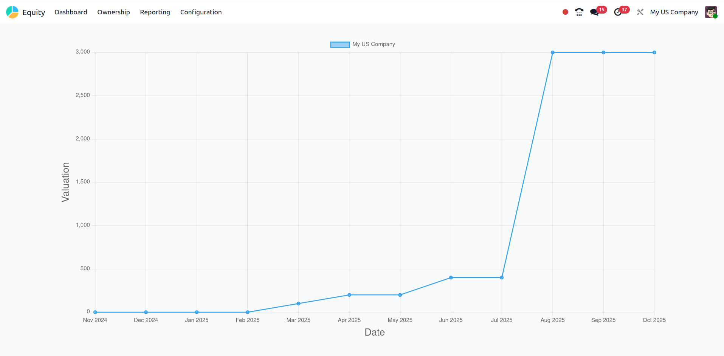This screenshot has width=724, height=356.
Task: Click the Equity app logo icon
Action: 12,12
